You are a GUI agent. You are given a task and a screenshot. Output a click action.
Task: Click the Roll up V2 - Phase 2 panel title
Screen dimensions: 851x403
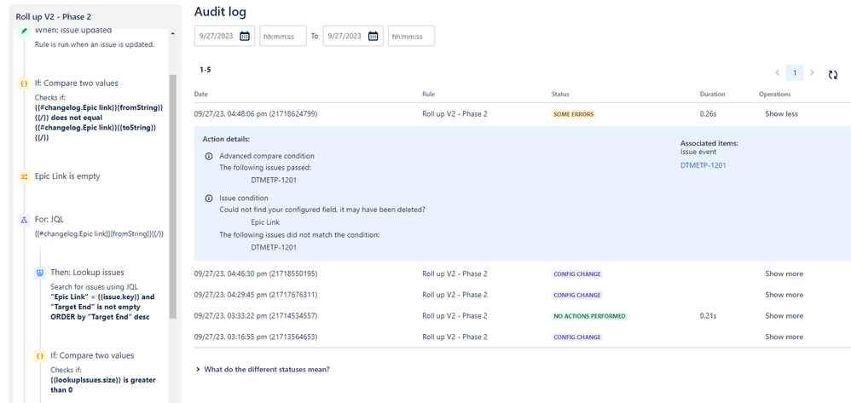(x=53, y=17)
